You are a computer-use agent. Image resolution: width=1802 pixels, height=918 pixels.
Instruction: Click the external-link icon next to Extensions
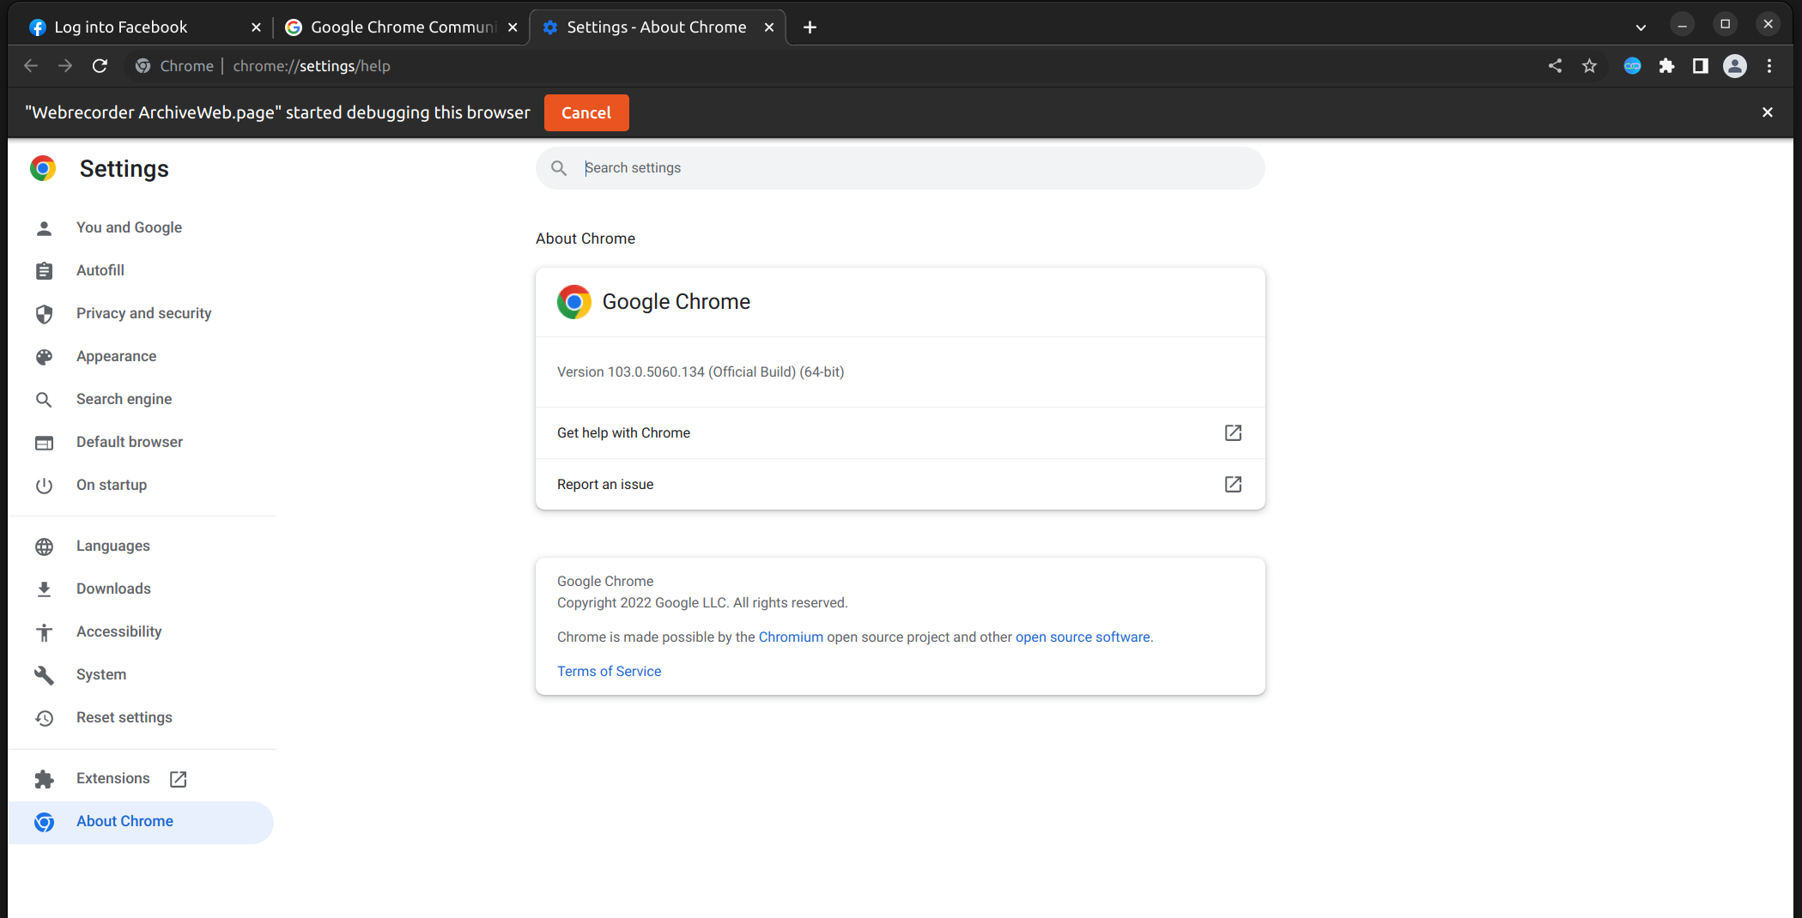pos(178,779)
